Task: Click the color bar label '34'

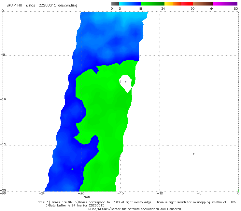Action: point(163,9)
